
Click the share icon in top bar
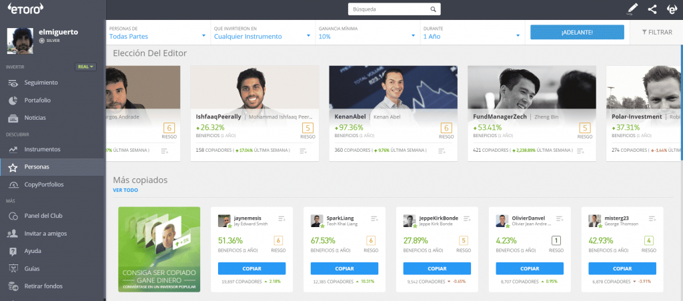pos(652,9)
